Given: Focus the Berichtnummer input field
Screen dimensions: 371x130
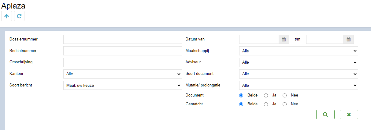Looking at the screenshot, I should tap(123, 51).
